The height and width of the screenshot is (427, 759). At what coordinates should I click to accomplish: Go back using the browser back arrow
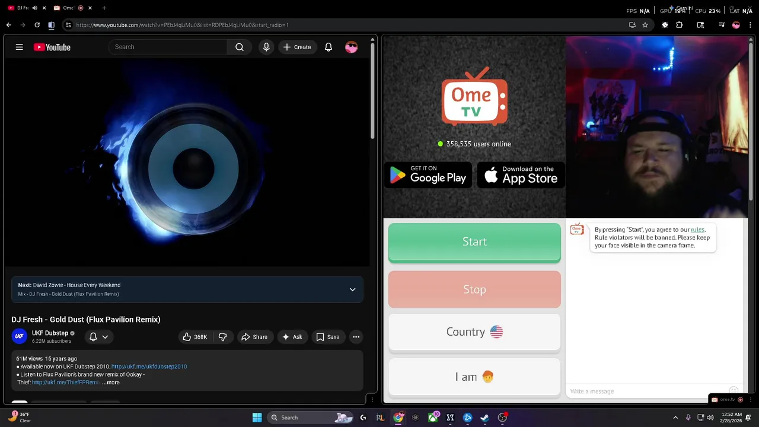(8, 25)
